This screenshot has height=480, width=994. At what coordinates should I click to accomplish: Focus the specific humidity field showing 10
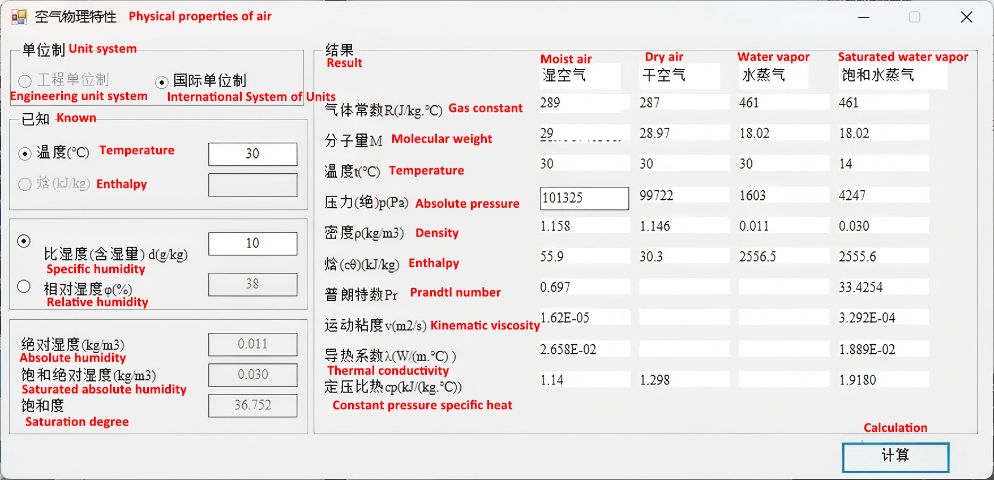(x=252, y=243)
